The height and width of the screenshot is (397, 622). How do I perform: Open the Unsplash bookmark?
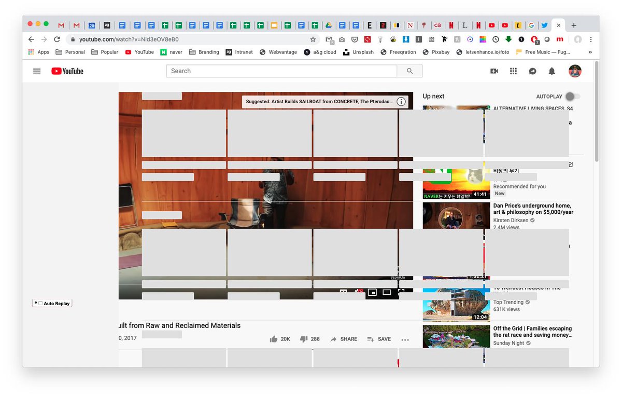[x=358, y=52]
